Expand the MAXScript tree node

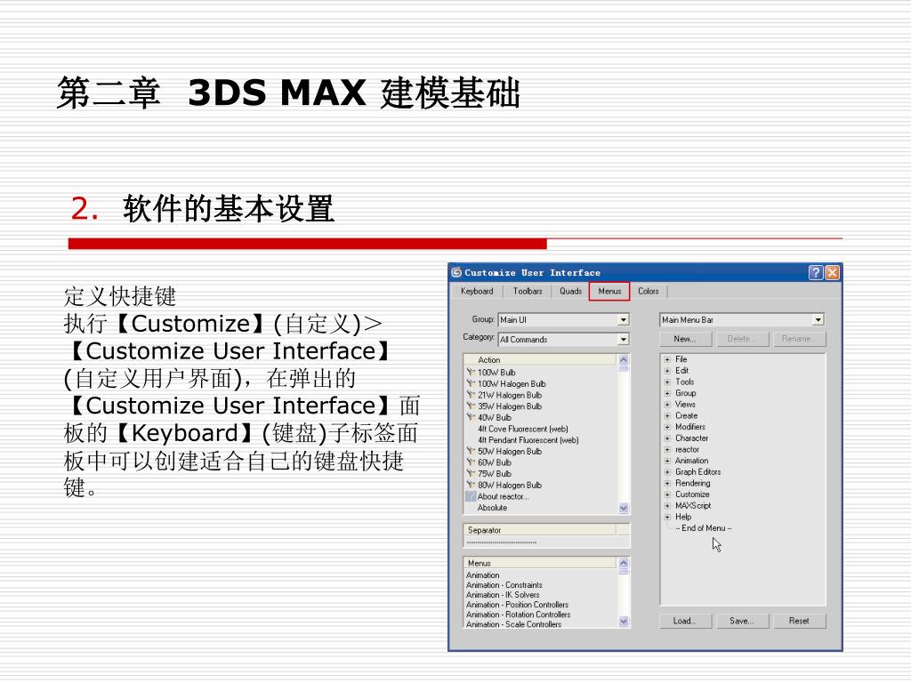(x=667, y=506)
